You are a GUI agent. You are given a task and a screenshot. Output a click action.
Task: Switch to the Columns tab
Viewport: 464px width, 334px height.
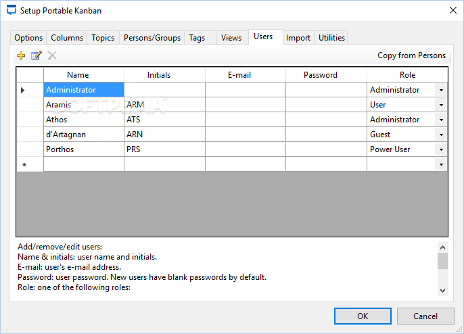[x=67, y=38]
